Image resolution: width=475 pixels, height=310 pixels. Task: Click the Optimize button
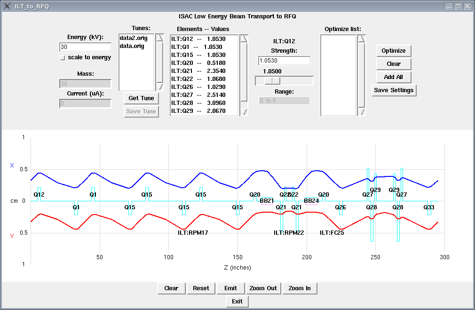coord(394,51)
